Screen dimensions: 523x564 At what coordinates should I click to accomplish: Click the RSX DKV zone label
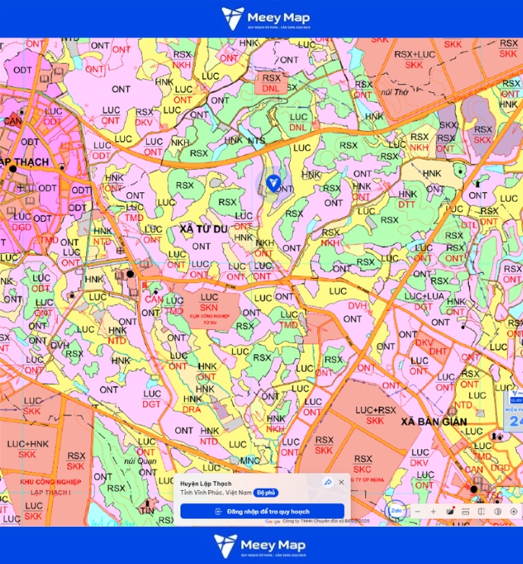[144, 117]
